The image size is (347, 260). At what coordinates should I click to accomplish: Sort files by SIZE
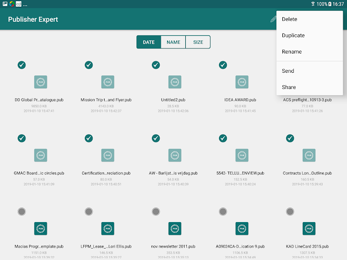(198, 42)
